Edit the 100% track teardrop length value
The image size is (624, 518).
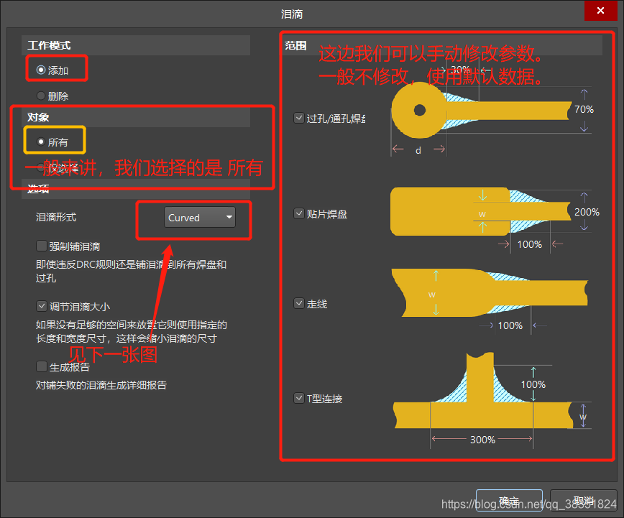[510, 325]
